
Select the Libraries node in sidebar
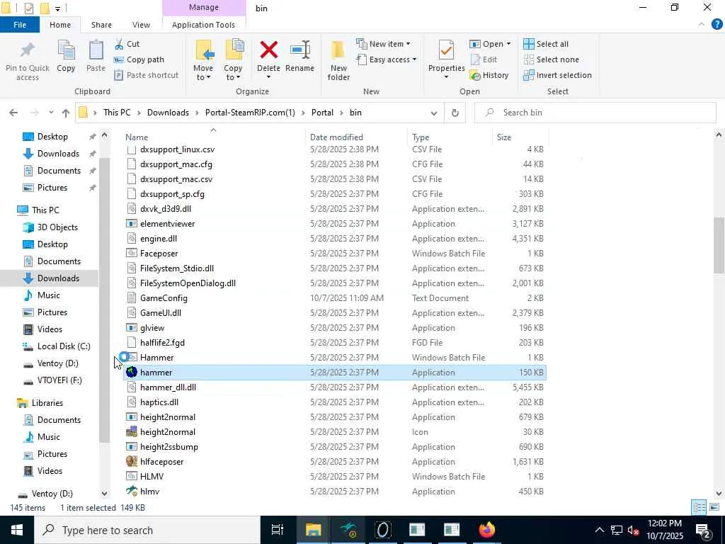(40, 403)
